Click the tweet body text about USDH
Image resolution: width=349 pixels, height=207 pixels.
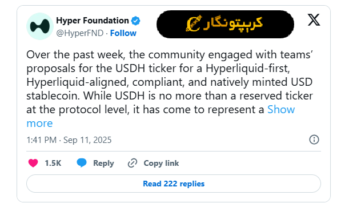pyautogui.click(x=170, y=82)
